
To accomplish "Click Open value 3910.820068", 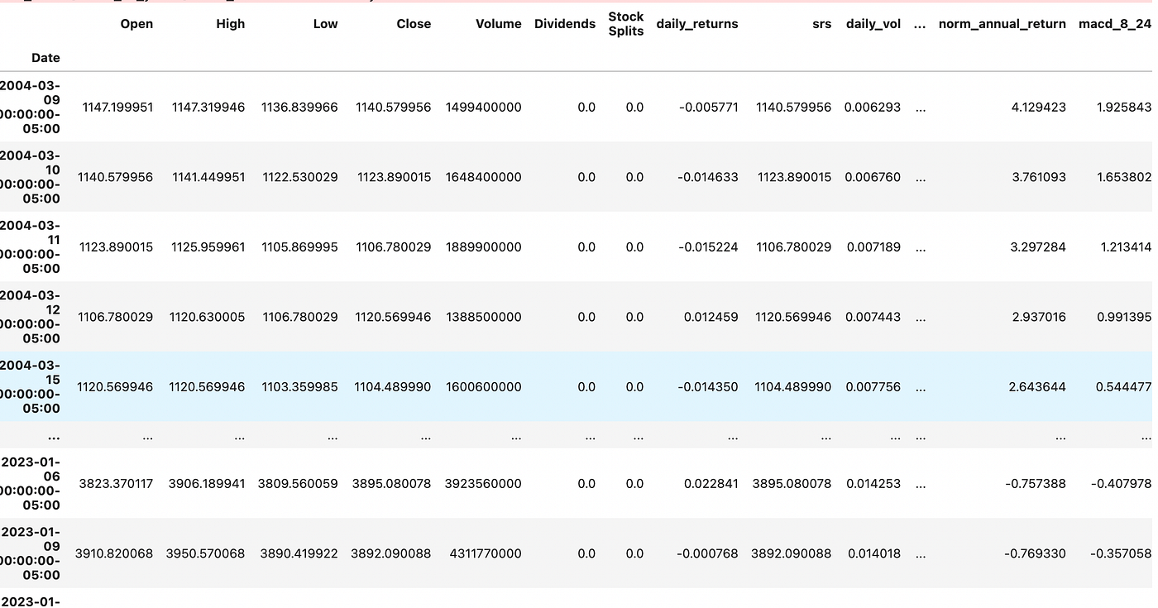I will click(114, 553).
